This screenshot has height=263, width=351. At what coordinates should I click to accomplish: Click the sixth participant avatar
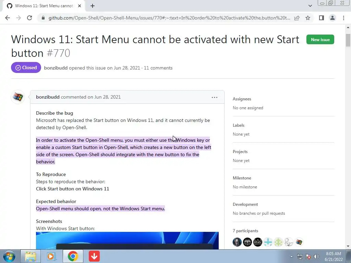pos(289,242)
